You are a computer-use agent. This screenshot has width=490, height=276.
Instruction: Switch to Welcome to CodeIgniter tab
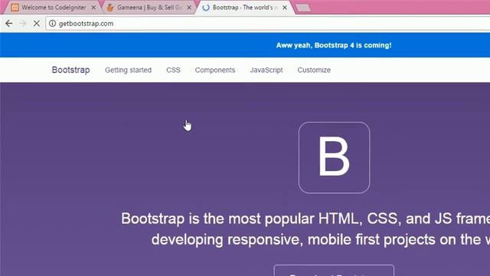coord(54,8)
